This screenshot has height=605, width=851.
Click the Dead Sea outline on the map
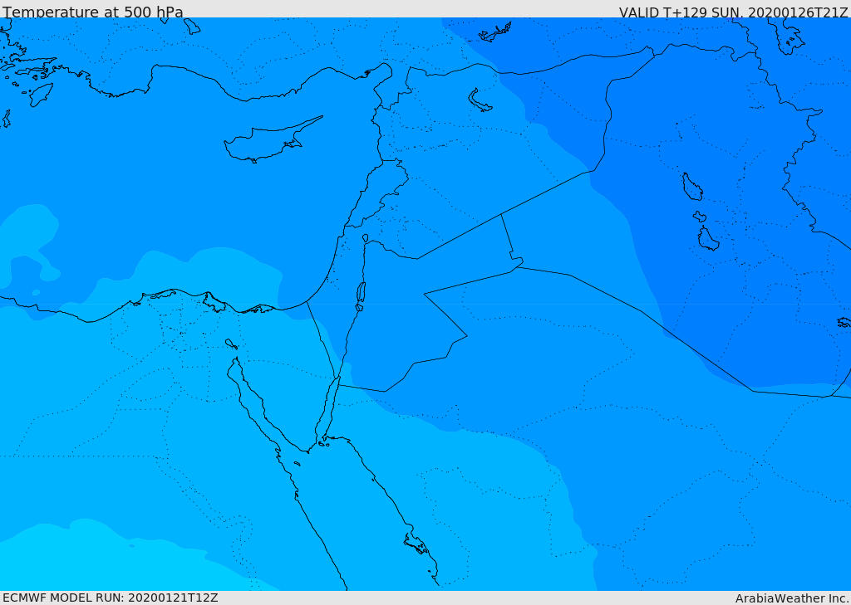[x=361, y=293]
